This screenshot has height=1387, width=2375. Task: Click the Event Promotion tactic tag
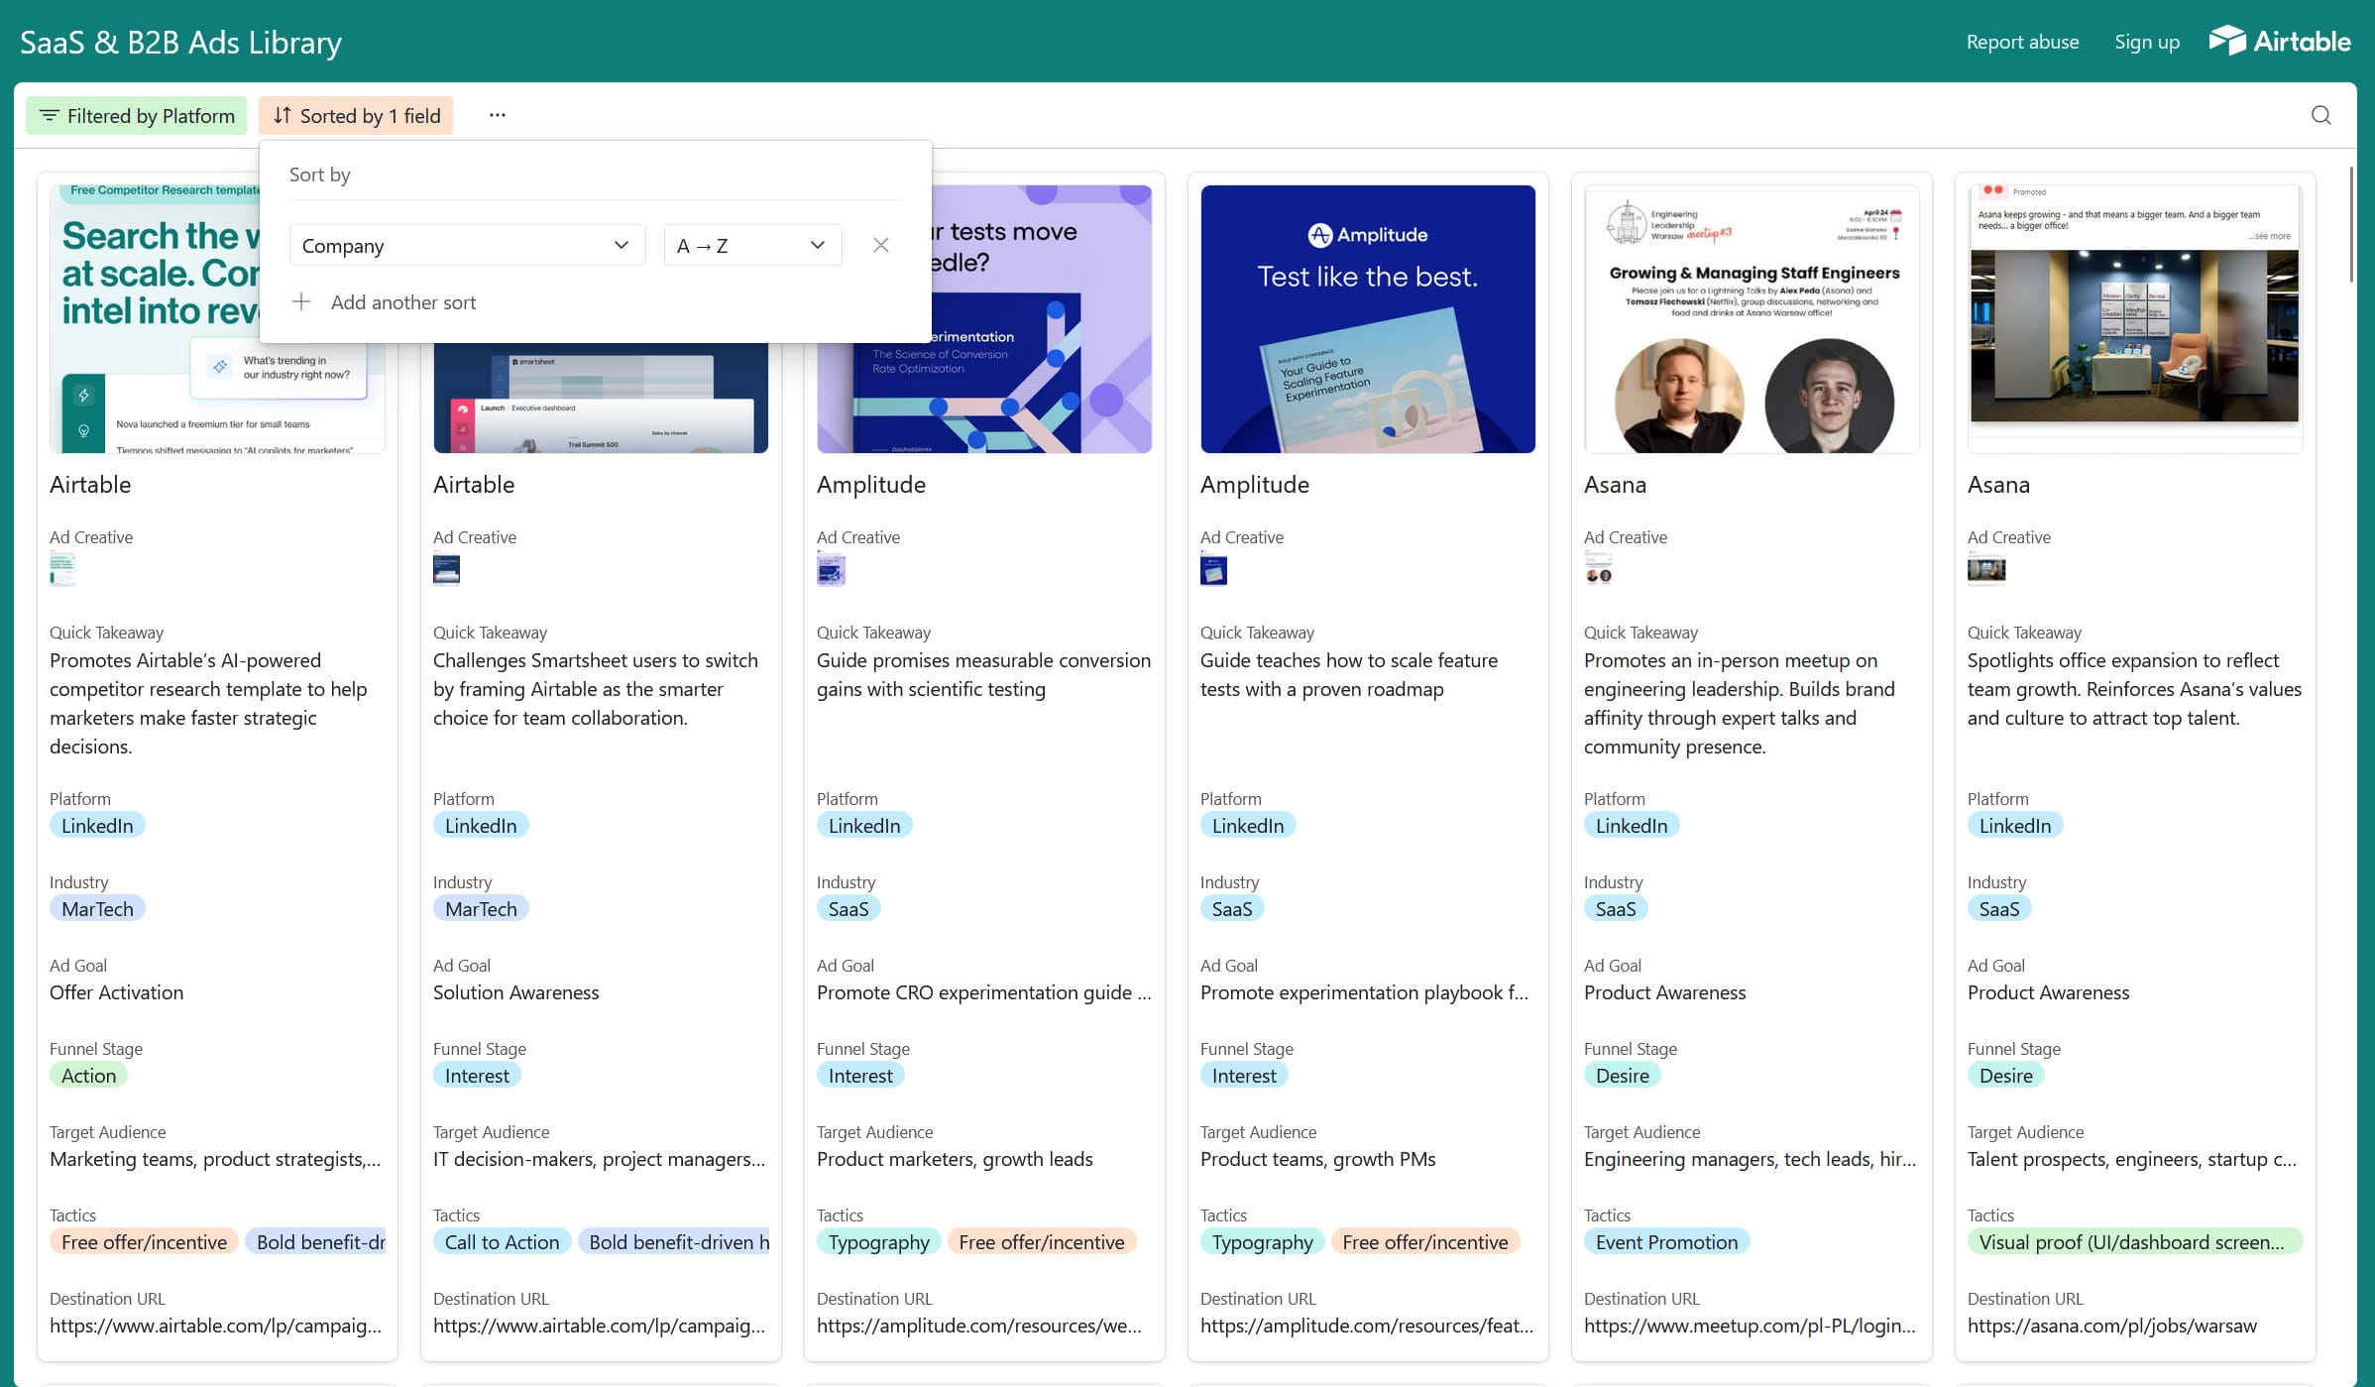(1666, 1242)
